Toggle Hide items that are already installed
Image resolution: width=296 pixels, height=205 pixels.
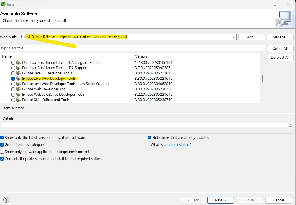tap(149, 137)
